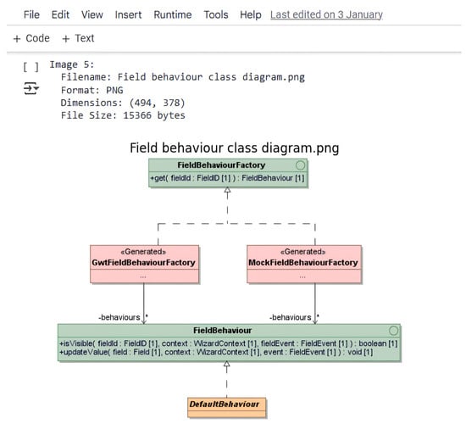Select the 'Format: PNG' output line
466x424 pixels.
pyautogui.click(x=92, y=90)
